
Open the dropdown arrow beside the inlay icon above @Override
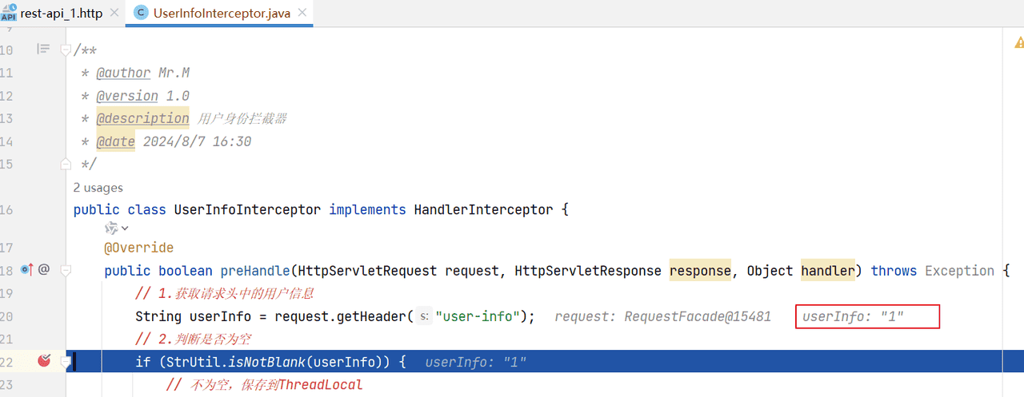point(125,228)
